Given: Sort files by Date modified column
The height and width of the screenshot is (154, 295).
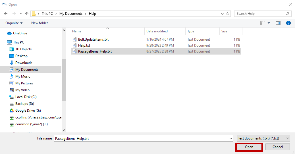Looking at the screenshot, I should (157, 31).
